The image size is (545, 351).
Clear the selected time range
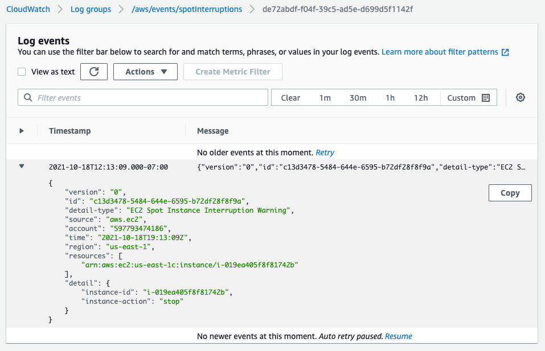[290, 97]
